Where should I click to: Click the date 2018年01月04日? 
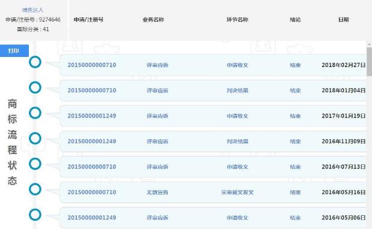click(x=344, y=91)
